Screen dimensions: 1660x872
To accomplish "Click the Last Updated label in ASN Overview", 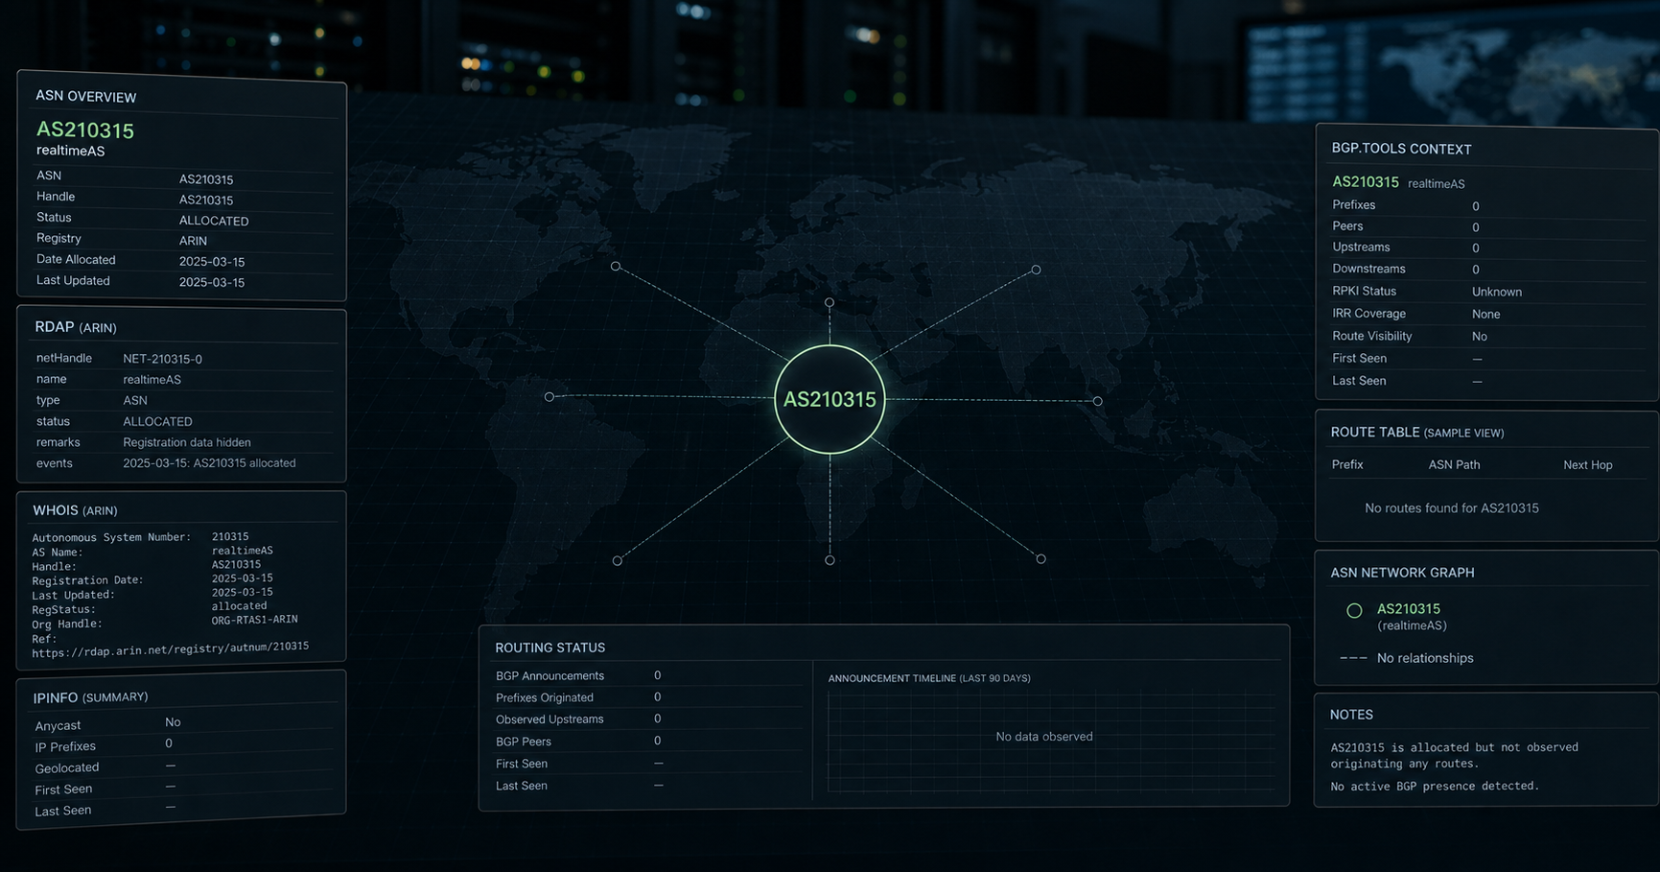I will pos(73,281).
